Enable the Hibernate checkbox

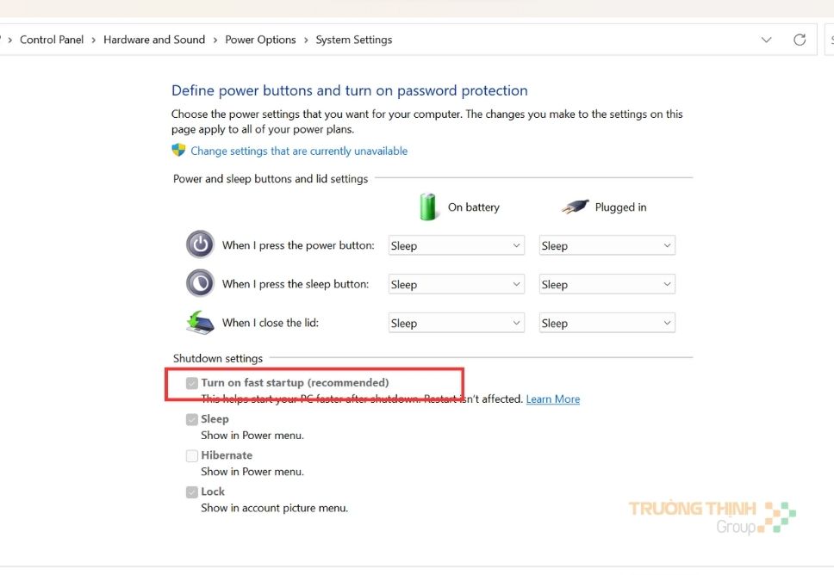pos(192,456)
